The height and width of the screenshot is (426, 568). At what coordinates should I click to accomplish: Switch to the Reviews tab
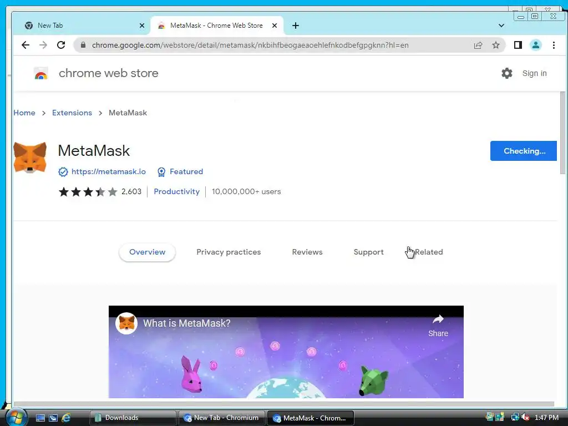click(x=307, y=252)
